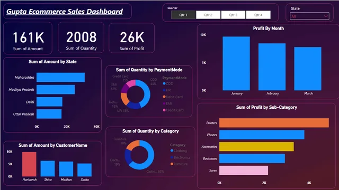339x190 pixels.
Task: Select the orange Debit Card donut segment
Action: pyautogui.click(x=124, y=99)
